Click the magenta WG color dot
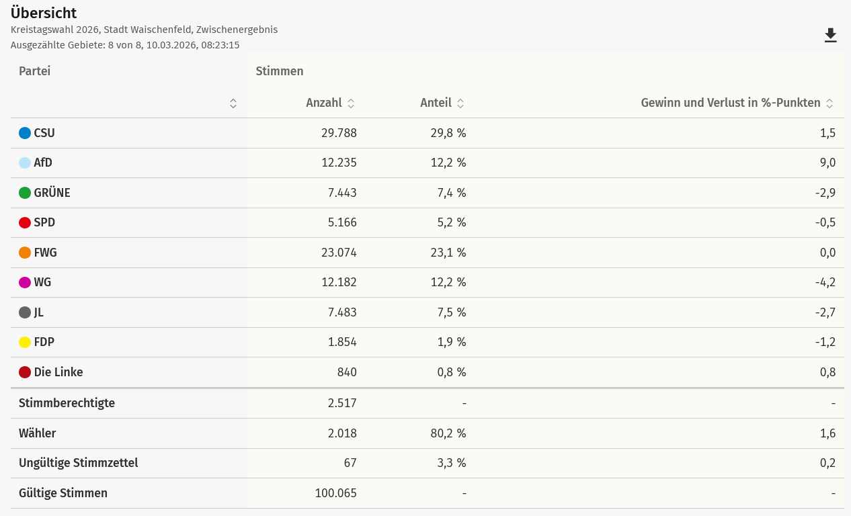The height and width of the screenshot is (516, 851). pos(25,282)
